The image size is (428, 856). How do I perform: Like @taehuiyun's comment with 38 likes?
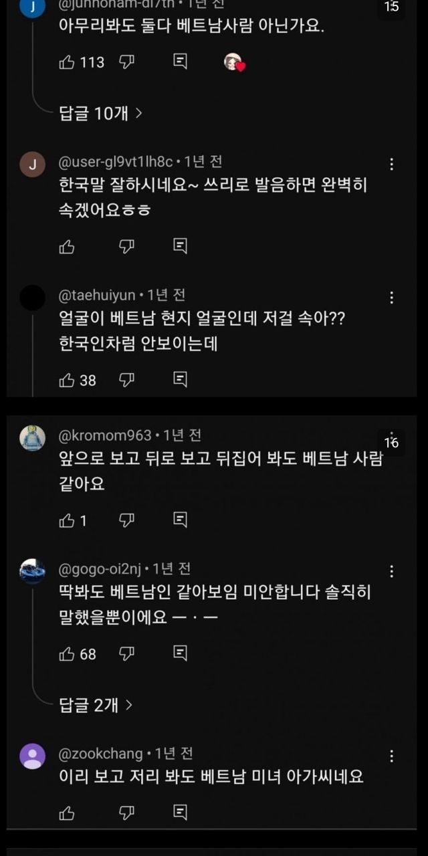67,381
